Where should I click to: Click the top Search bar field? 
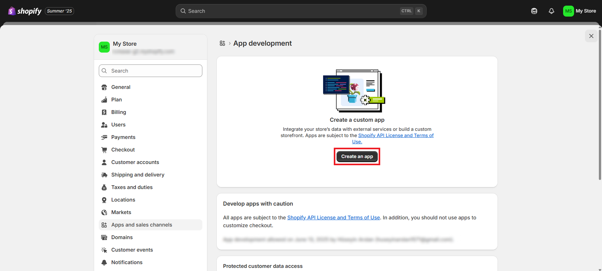click(x=301, y=11)
